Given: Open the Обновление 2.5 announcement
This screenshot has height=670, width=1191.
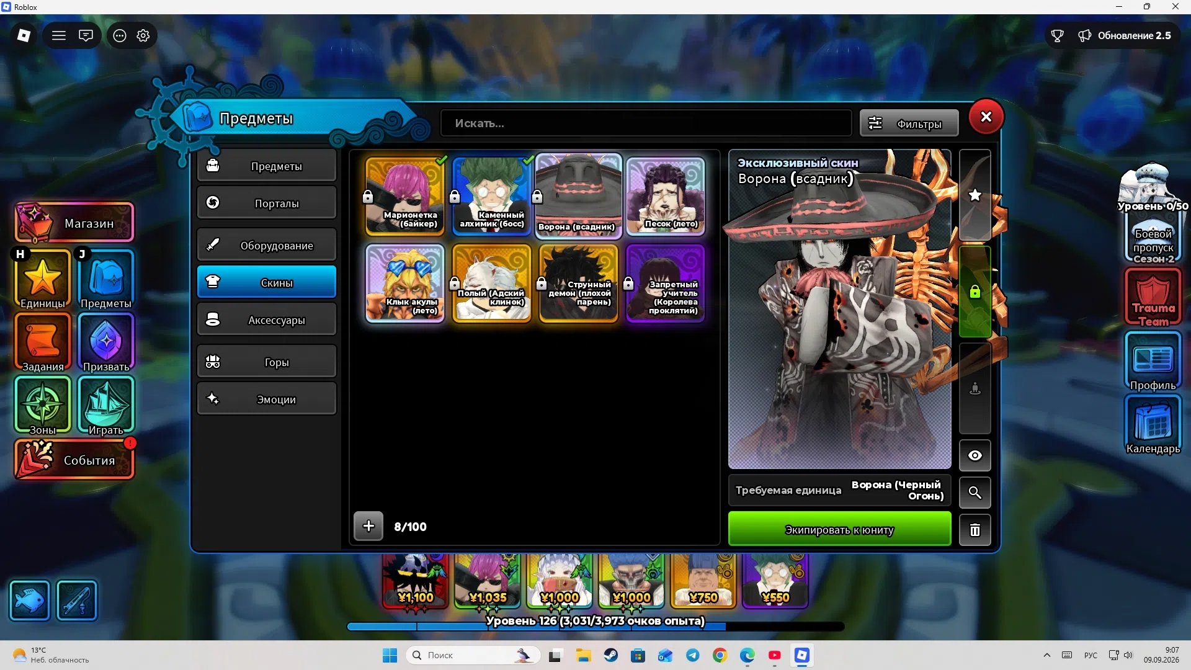Looking at the screenshot, I should 1125,35.
